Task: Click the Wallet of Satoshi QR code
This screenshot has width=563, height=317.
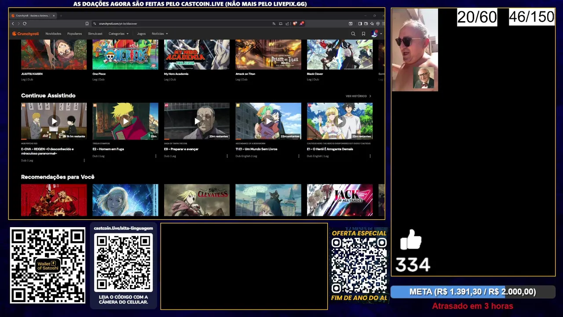Action: point(48,265)
